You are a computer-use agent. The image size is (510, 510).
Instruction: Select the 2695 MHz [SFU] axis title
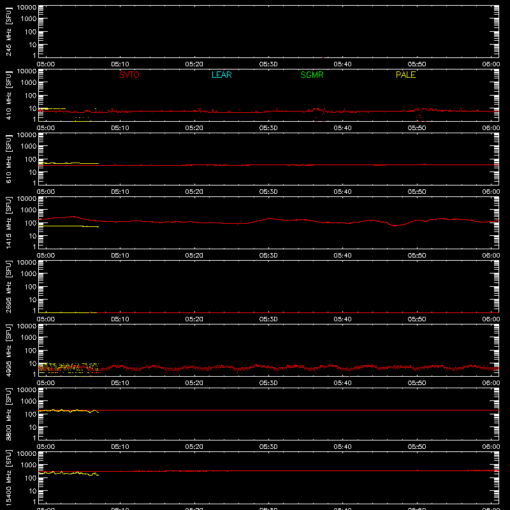8,286
